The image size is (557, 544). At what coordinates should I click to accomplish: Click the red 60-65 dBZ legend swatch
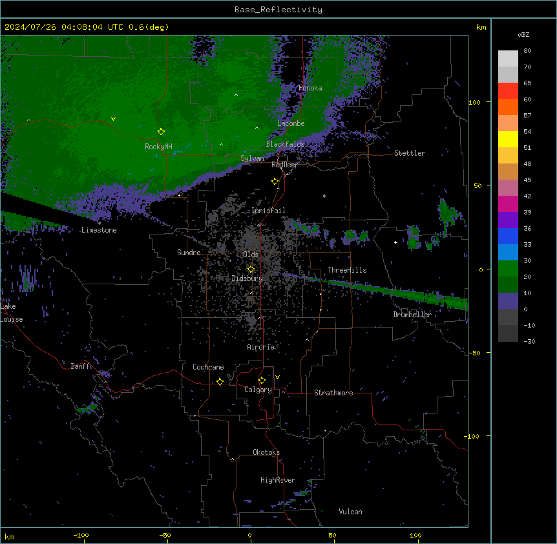point(508,90)
